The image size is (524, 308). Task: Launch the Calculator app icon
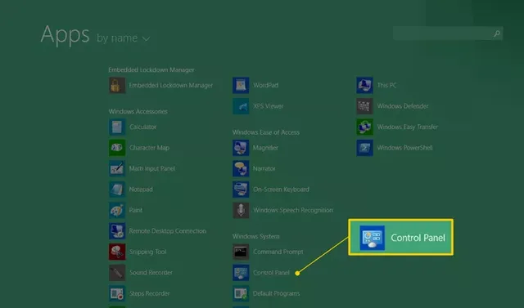point(117,127)
